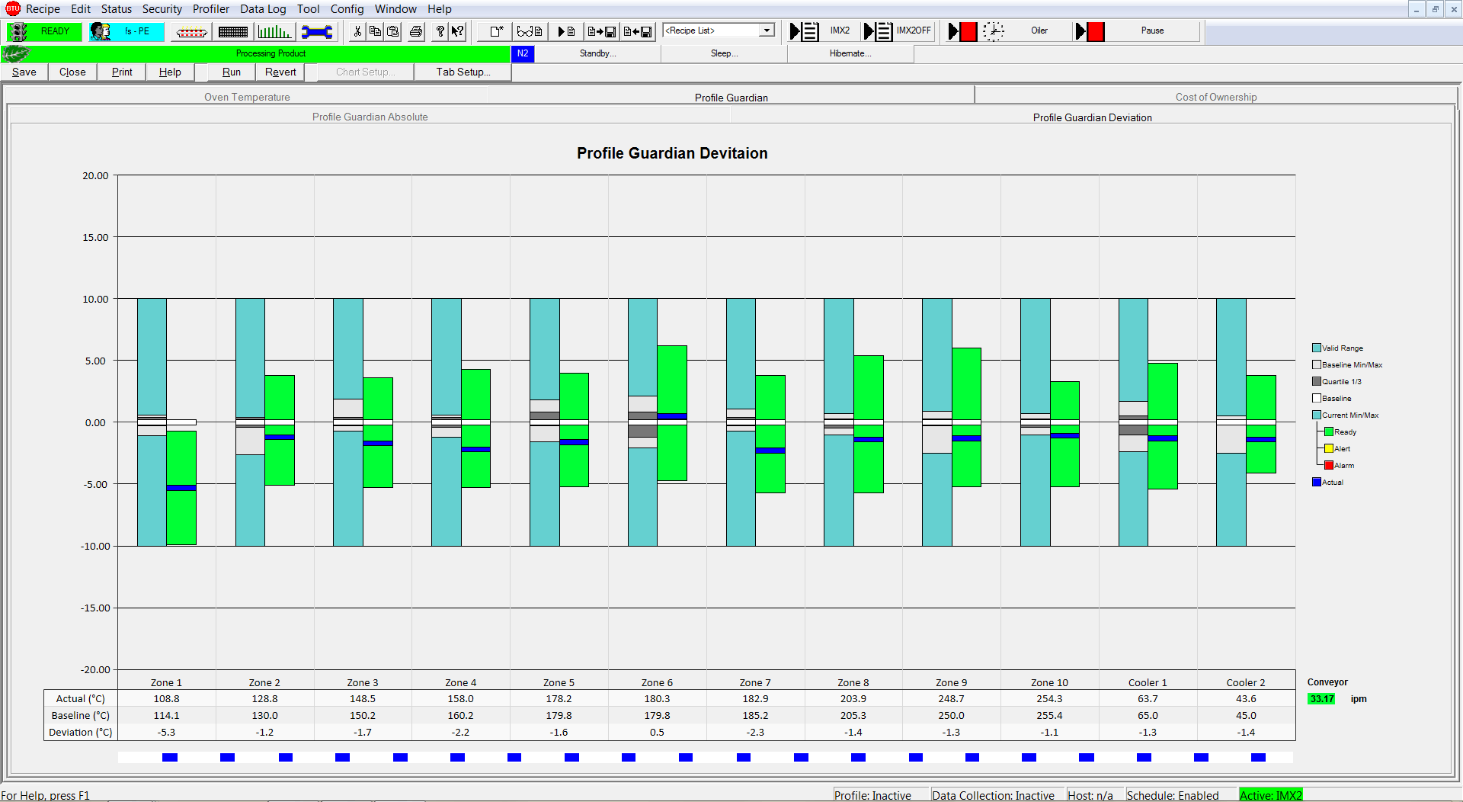Click the wrench maintenance tool icon

316,31
